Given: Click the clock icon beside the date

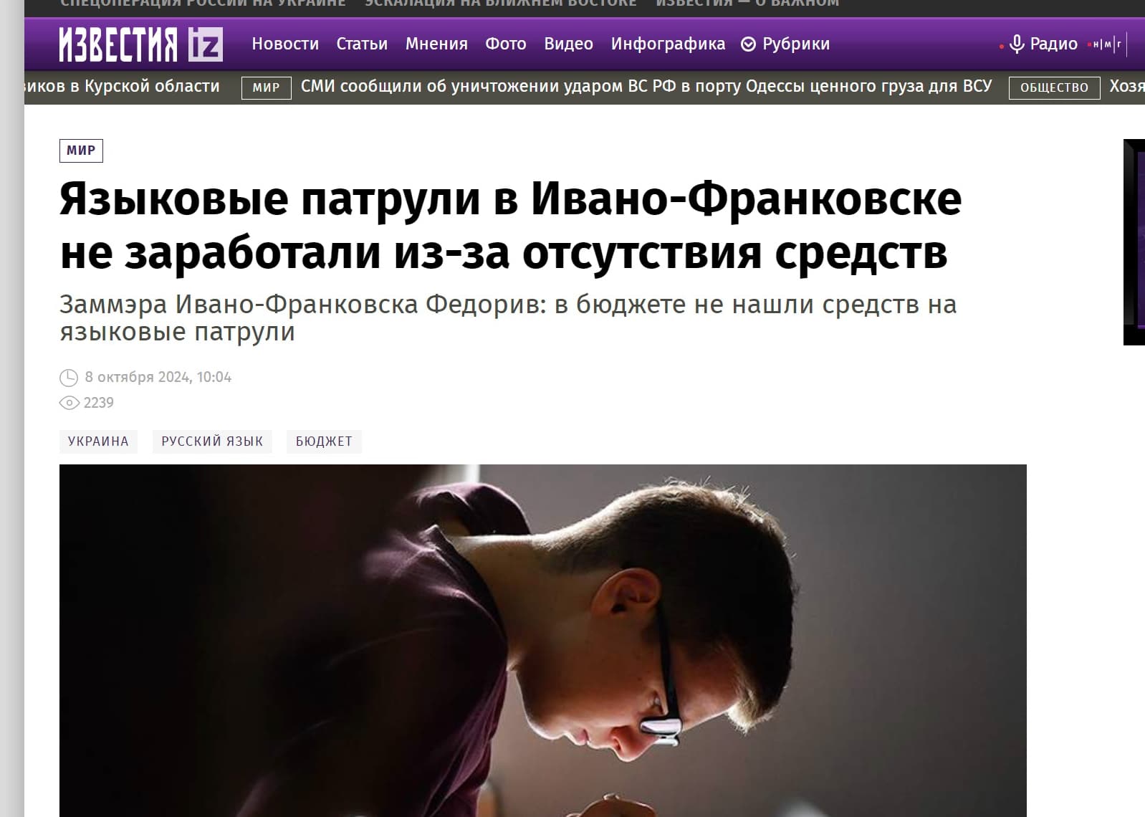Looking at the screenshot, I should click(68, 377).
